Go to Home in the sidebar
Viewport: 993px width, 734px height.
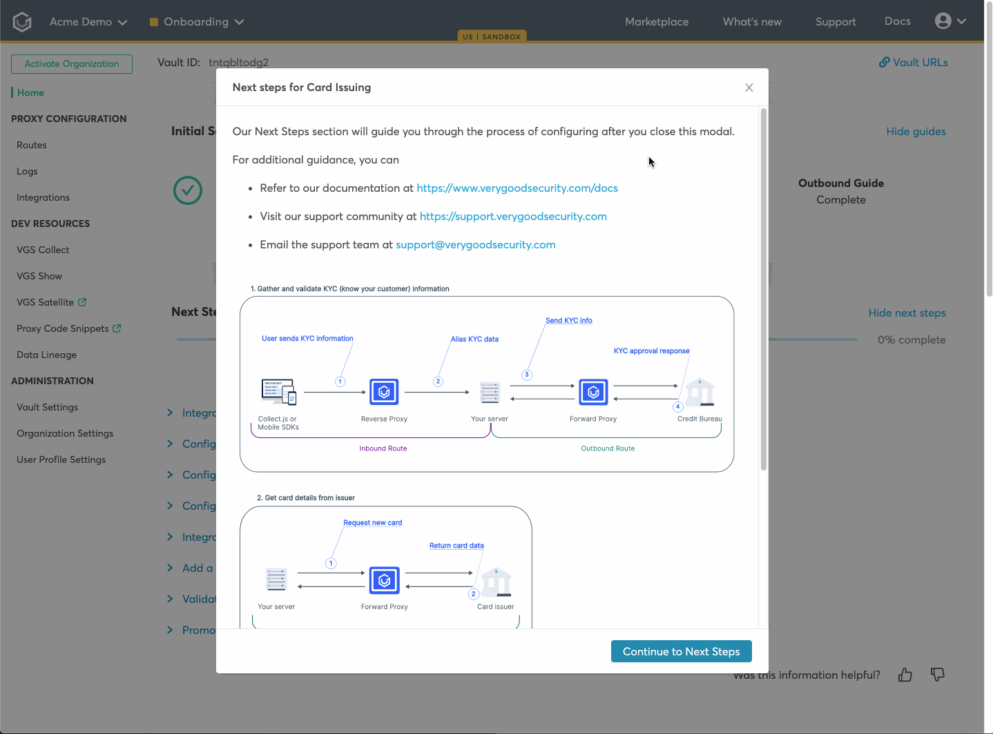pyautogui.click(x=30, y=92)
